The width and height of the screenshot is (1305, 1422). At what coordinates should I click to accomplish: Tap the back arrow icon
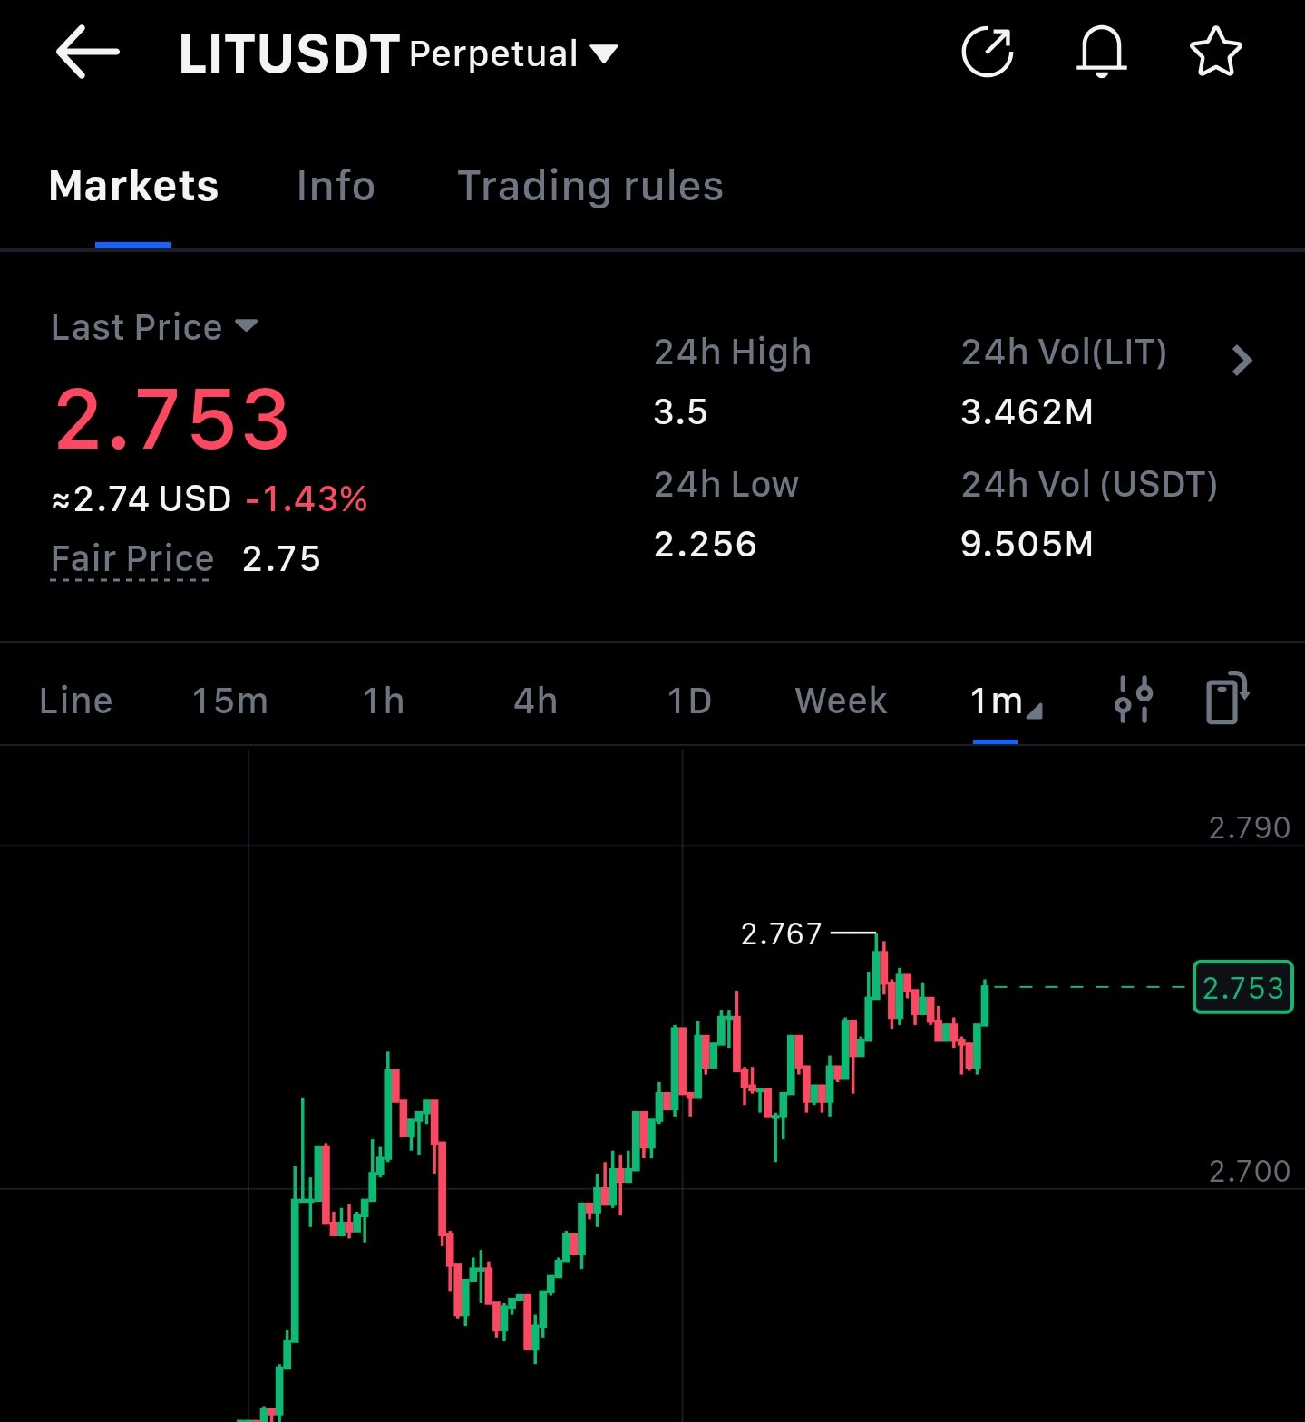(x=87, y=53)
